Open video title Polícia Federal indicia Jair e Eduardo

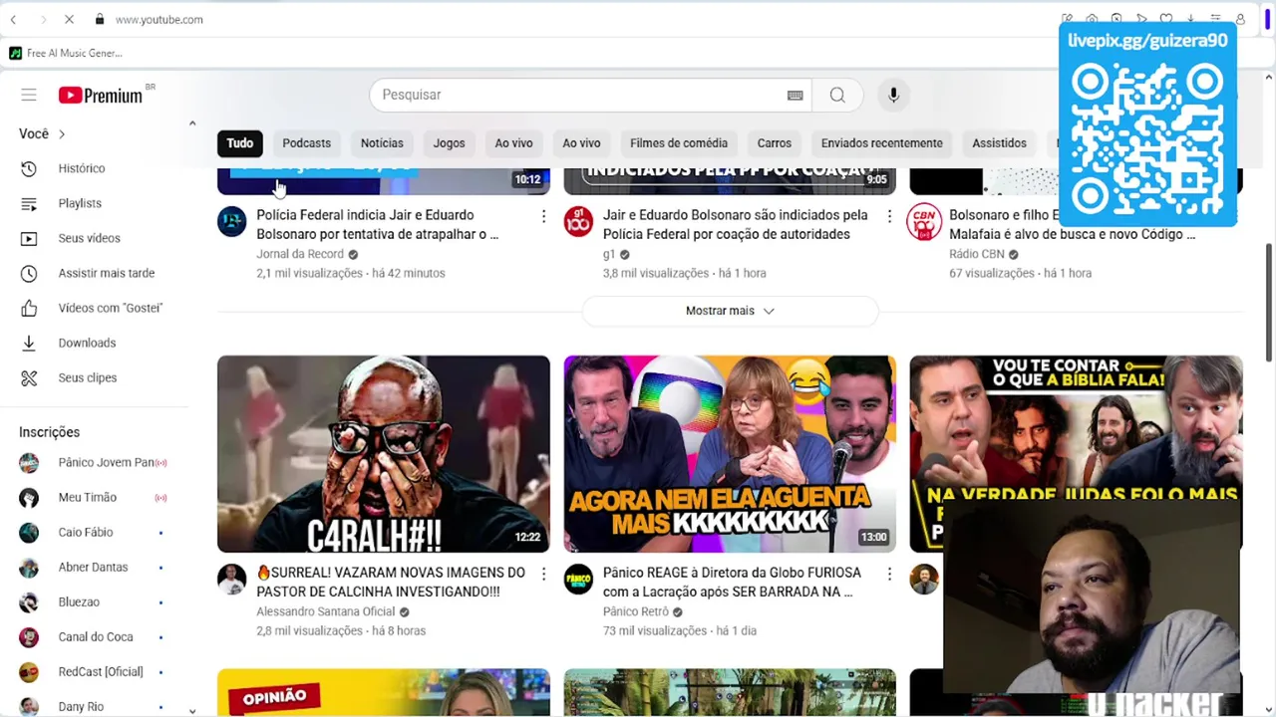(378, 224)
